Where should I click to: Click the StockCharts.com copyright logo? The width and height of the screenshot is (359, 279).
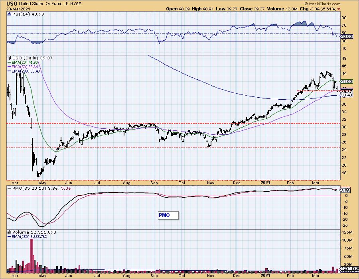coord(322,4)
